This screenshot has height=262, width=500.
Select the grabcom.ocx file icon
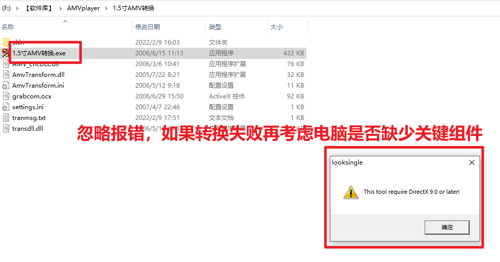coord(6,96)
